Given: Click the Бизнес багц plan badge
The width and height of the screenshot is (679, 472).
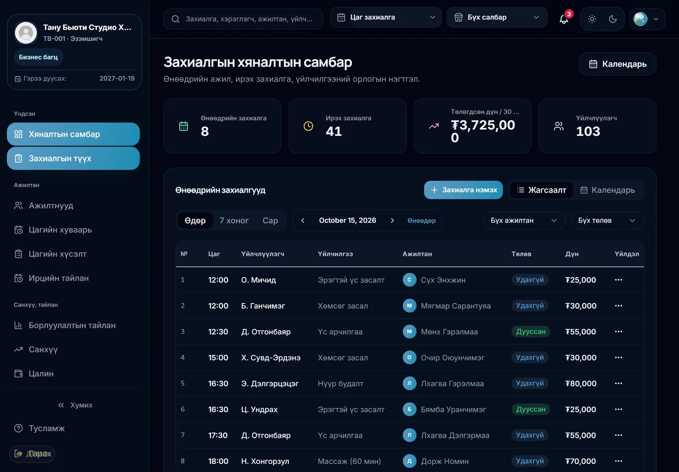Looking at the screenshot, I should pyautogui.click(x=38, y=57).
